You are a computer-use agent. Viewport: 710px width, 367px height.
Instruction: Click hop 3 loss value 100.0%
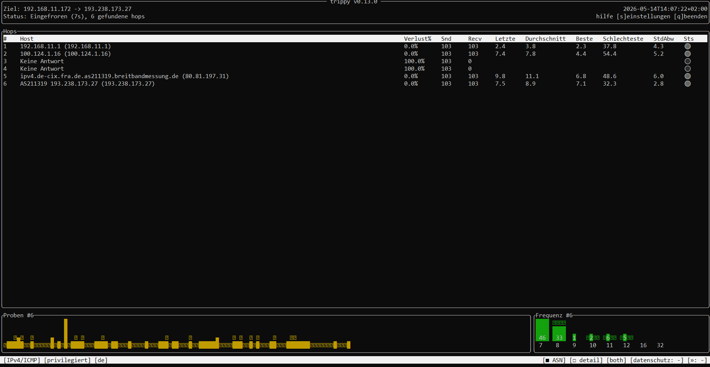[x=414, y=61]
